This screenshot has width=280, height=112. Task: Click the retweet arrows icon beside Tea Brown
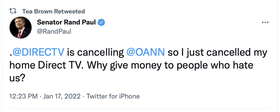(13, 11)
